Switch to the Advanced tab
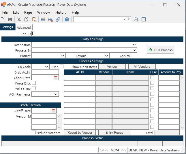This screenshot has width=186, height=154. (24, 27)
